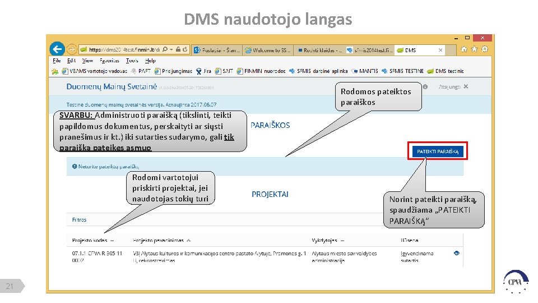Image resolution: width=538 pixels, height=303 pixels.
Task: Sort by Projekto pavadinimas column
Action: coord(161,240)
